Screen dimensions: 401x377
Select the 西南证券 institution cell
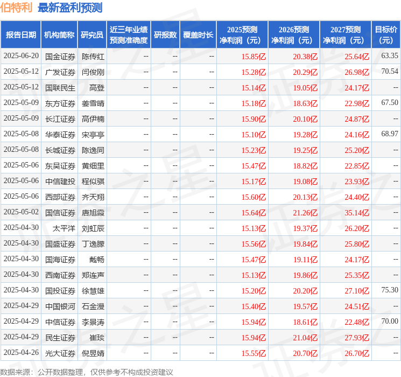[x=60, y=275]
